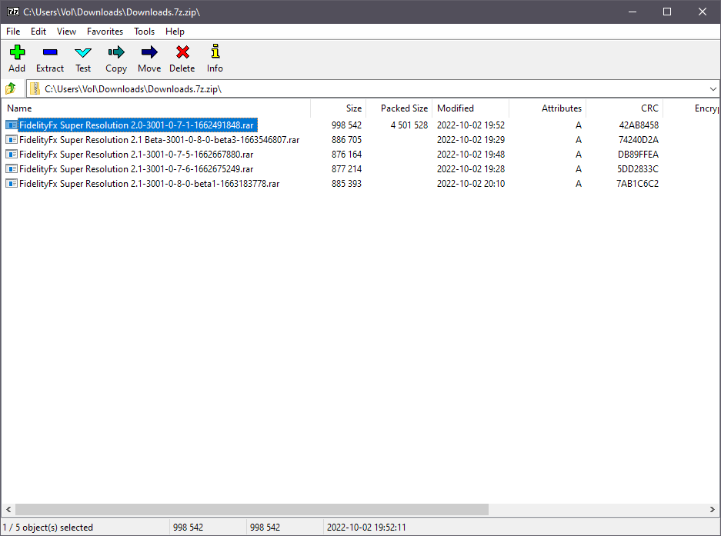The image size is (721, 536).
Task: Open the View menu
Action: pos(67,32)
